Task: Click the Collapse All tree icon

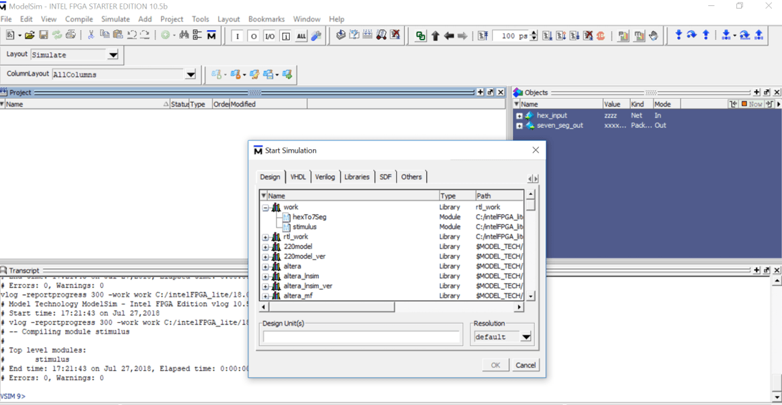Action: tap(197, 36)
